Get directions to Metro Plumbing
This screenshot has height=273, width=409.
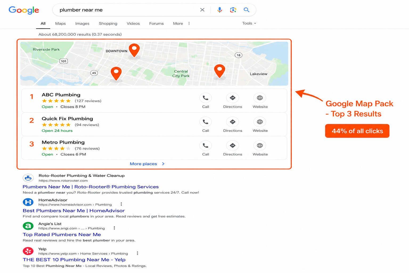point(233,146)
